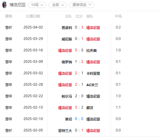Open the 赛事筛选 competition filter dropdown
The height and width of the screenshot is (137, 160).
point(82,5)
